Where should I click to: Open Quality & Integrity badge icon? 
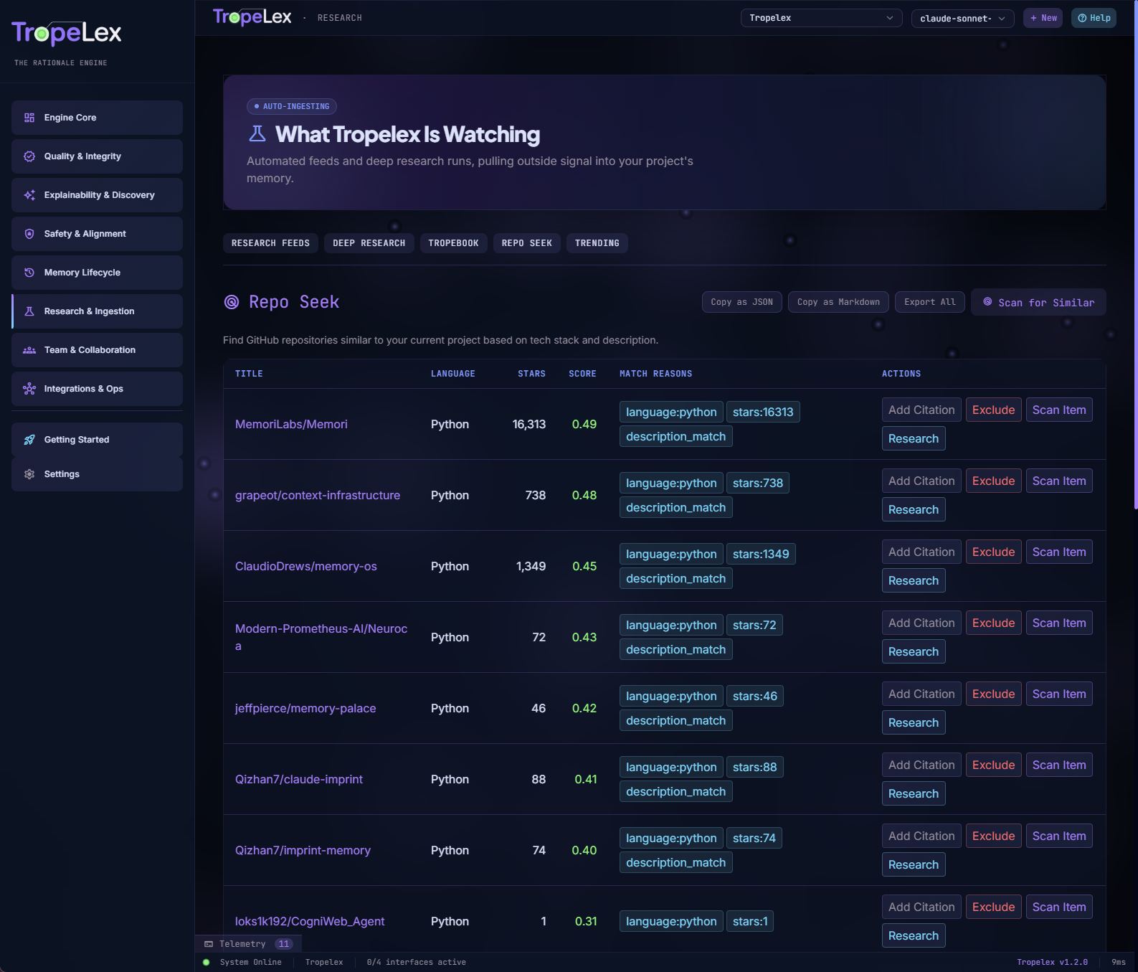click(29, 156)
